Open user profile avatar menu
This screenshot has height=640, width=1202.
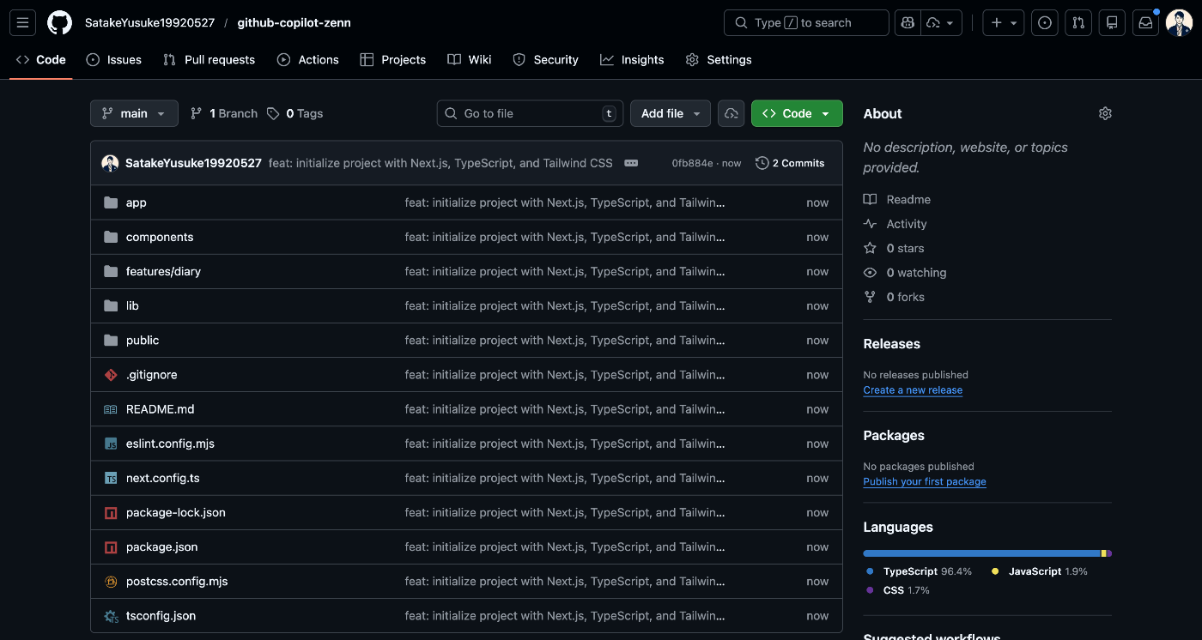[1179, 23]
